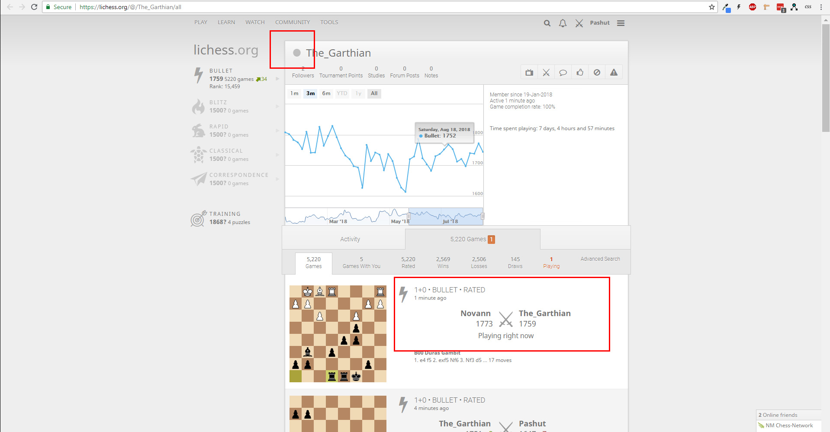Open the LEARN menu
This screenshot has width=830, height=432.
click(x=226, y=22)
